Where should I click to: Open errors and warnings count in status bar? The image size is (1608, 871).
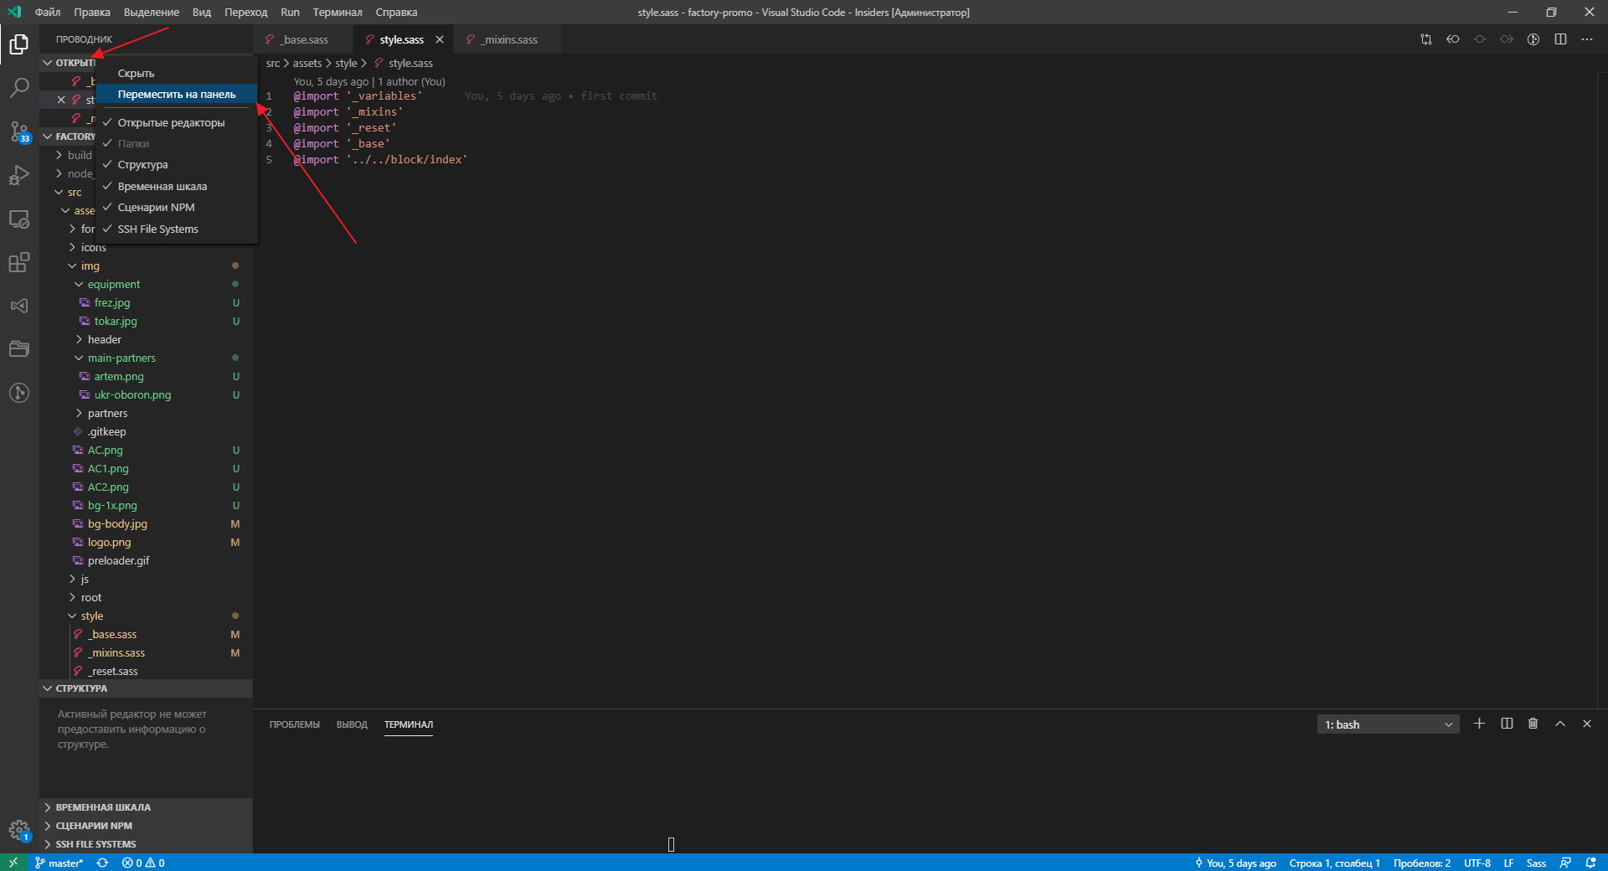tap(143, 863)
